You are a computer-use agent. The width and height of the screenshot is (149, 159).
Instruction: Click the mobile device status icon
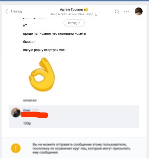pos(96,14)
